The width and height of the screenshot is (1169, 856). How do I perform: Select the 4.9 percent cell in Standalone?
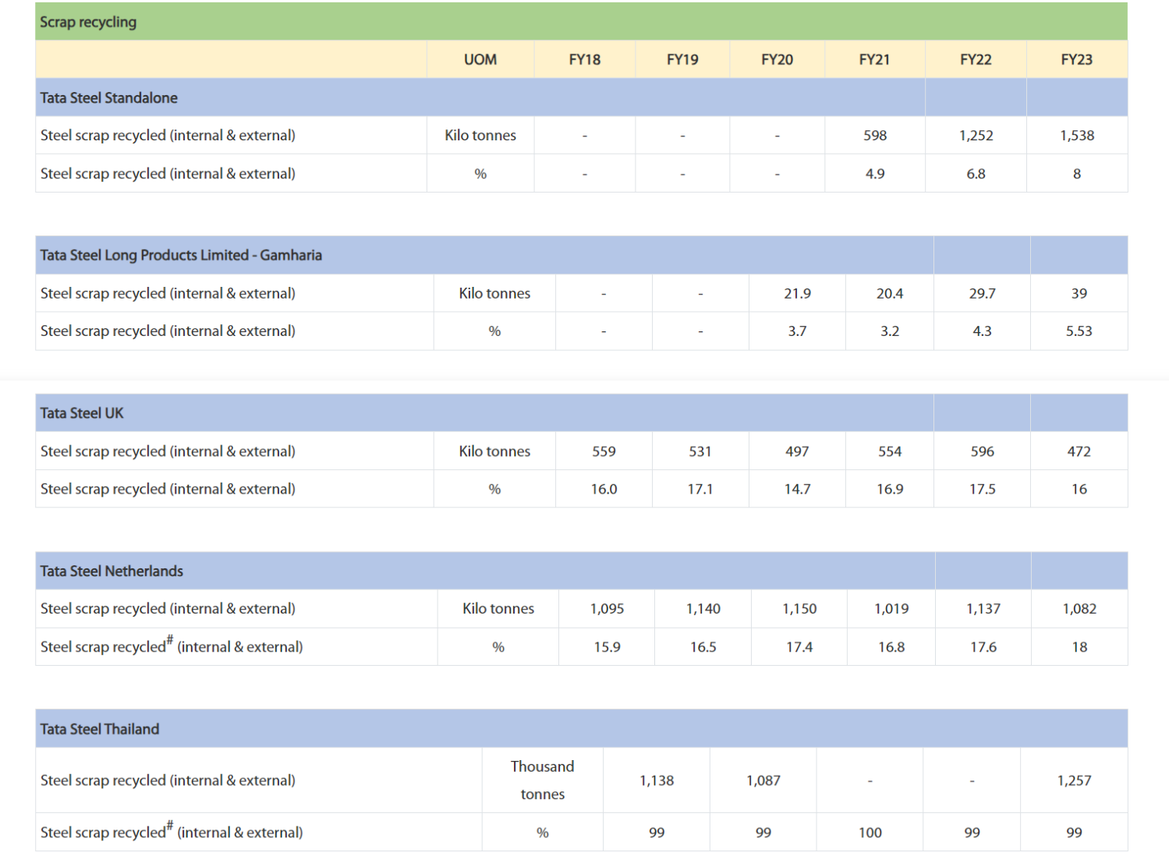point(874,174)
